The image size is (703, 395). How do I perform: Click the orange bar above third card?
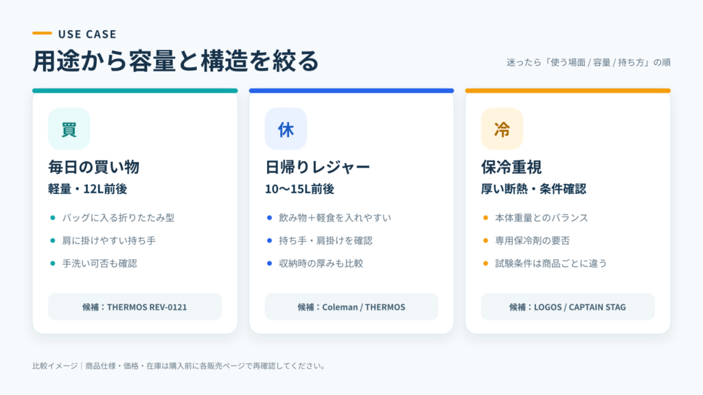[568, 91]
